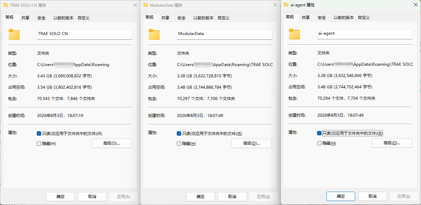Toggle read-only checkbox in TRAE SOLO CN window
Image resolution: width=421 pixels, height=205 pixels.
pyautogui.click(x=39, y=134)
